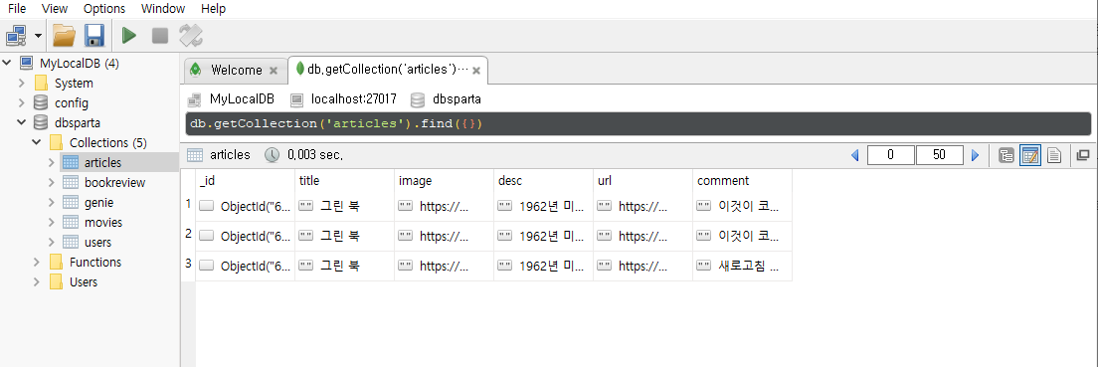The height and width of the screenshot is (367, 1098).
Task: Expand the System folder
Action: (x=22, y=83)
